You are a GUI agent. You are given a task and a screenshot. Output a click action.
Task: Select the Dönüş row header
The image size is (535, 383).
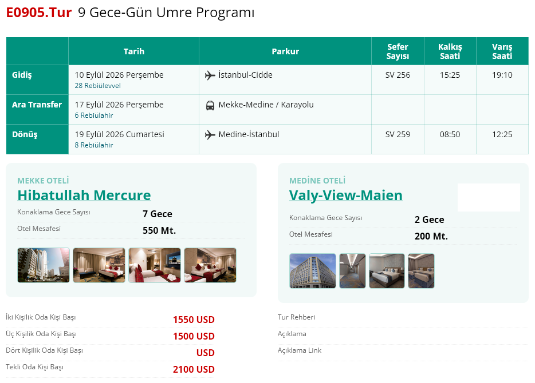pyautogui.click(x=38, y=139)
